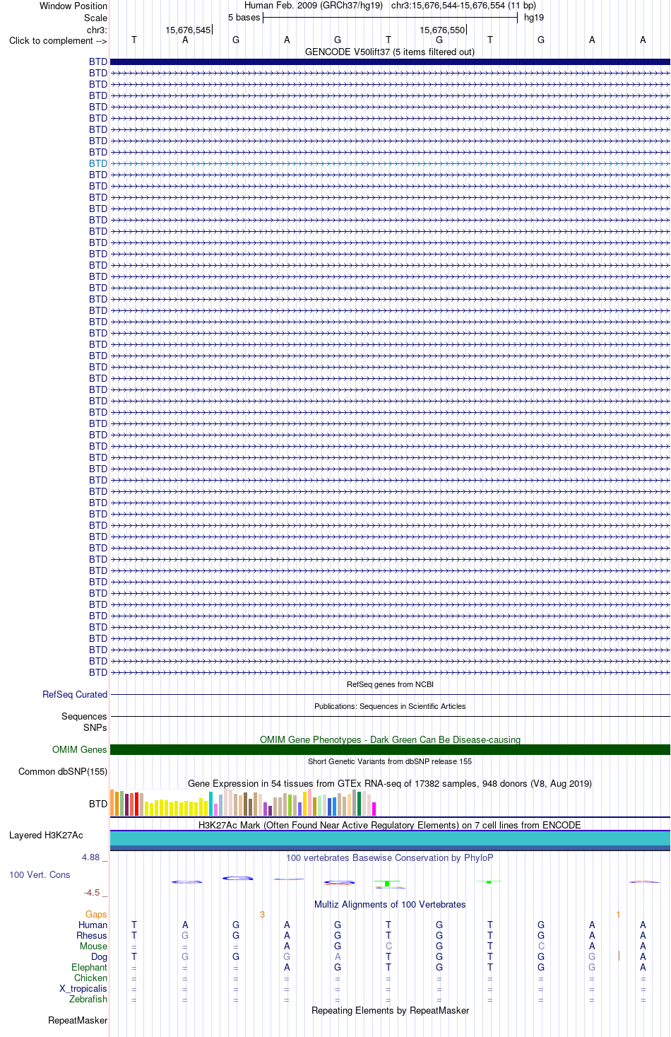Viewport: 671px width, 1037px height.
Task: Select the Zebrafish species label
Action: [x=88, y=999]
